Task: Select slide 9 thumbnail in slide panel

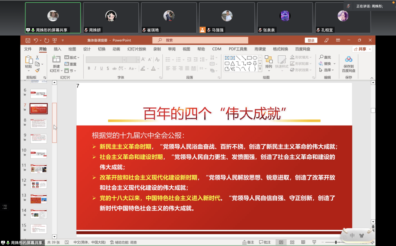Action: tap(38, 138)
